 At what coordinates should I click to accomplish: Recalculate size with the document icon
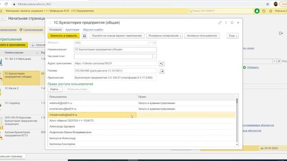tap(162, 71)
